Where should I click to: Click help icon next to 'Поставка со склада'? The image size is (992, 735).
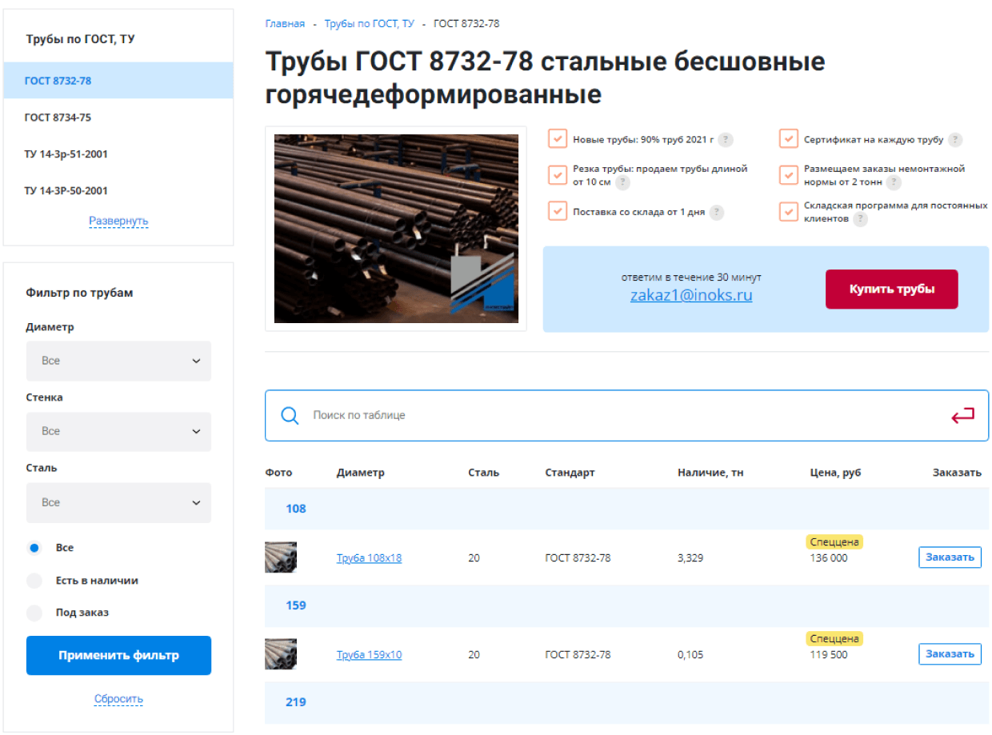click(x=717, y=213)
